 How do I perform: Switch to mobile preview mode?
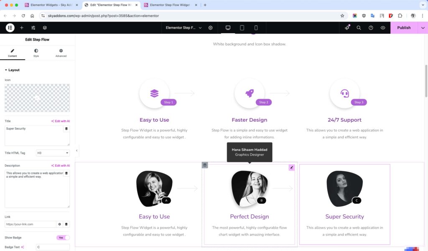[256, 28]
